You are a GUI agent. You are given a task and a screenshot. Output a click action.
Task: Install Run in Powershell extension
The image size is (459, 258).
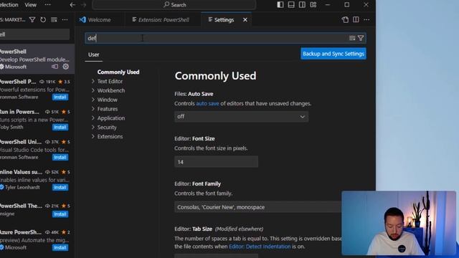[60, 127]
